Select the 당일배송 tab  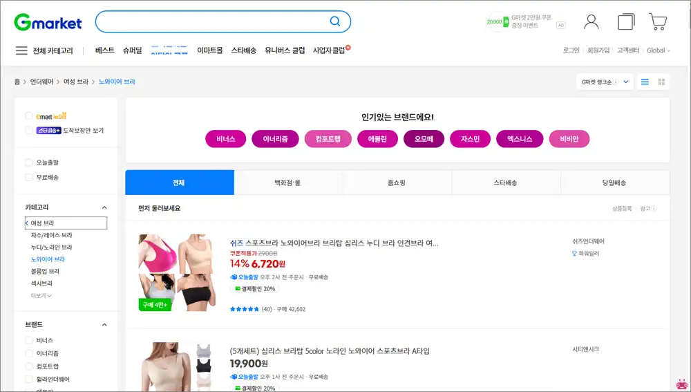tap(614, 183)
